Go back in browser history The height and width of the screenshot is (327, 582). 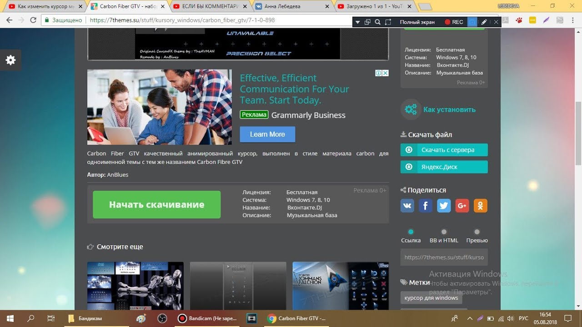coord(9,20)
